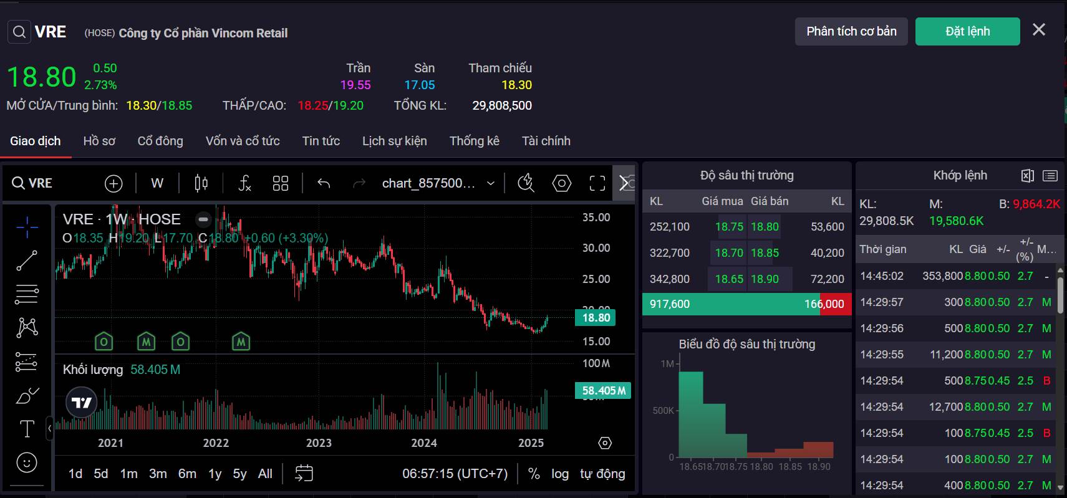Click the Sàn floor price 17.05
This screenshot has width=1067, height=498.
tap(420, 85)
